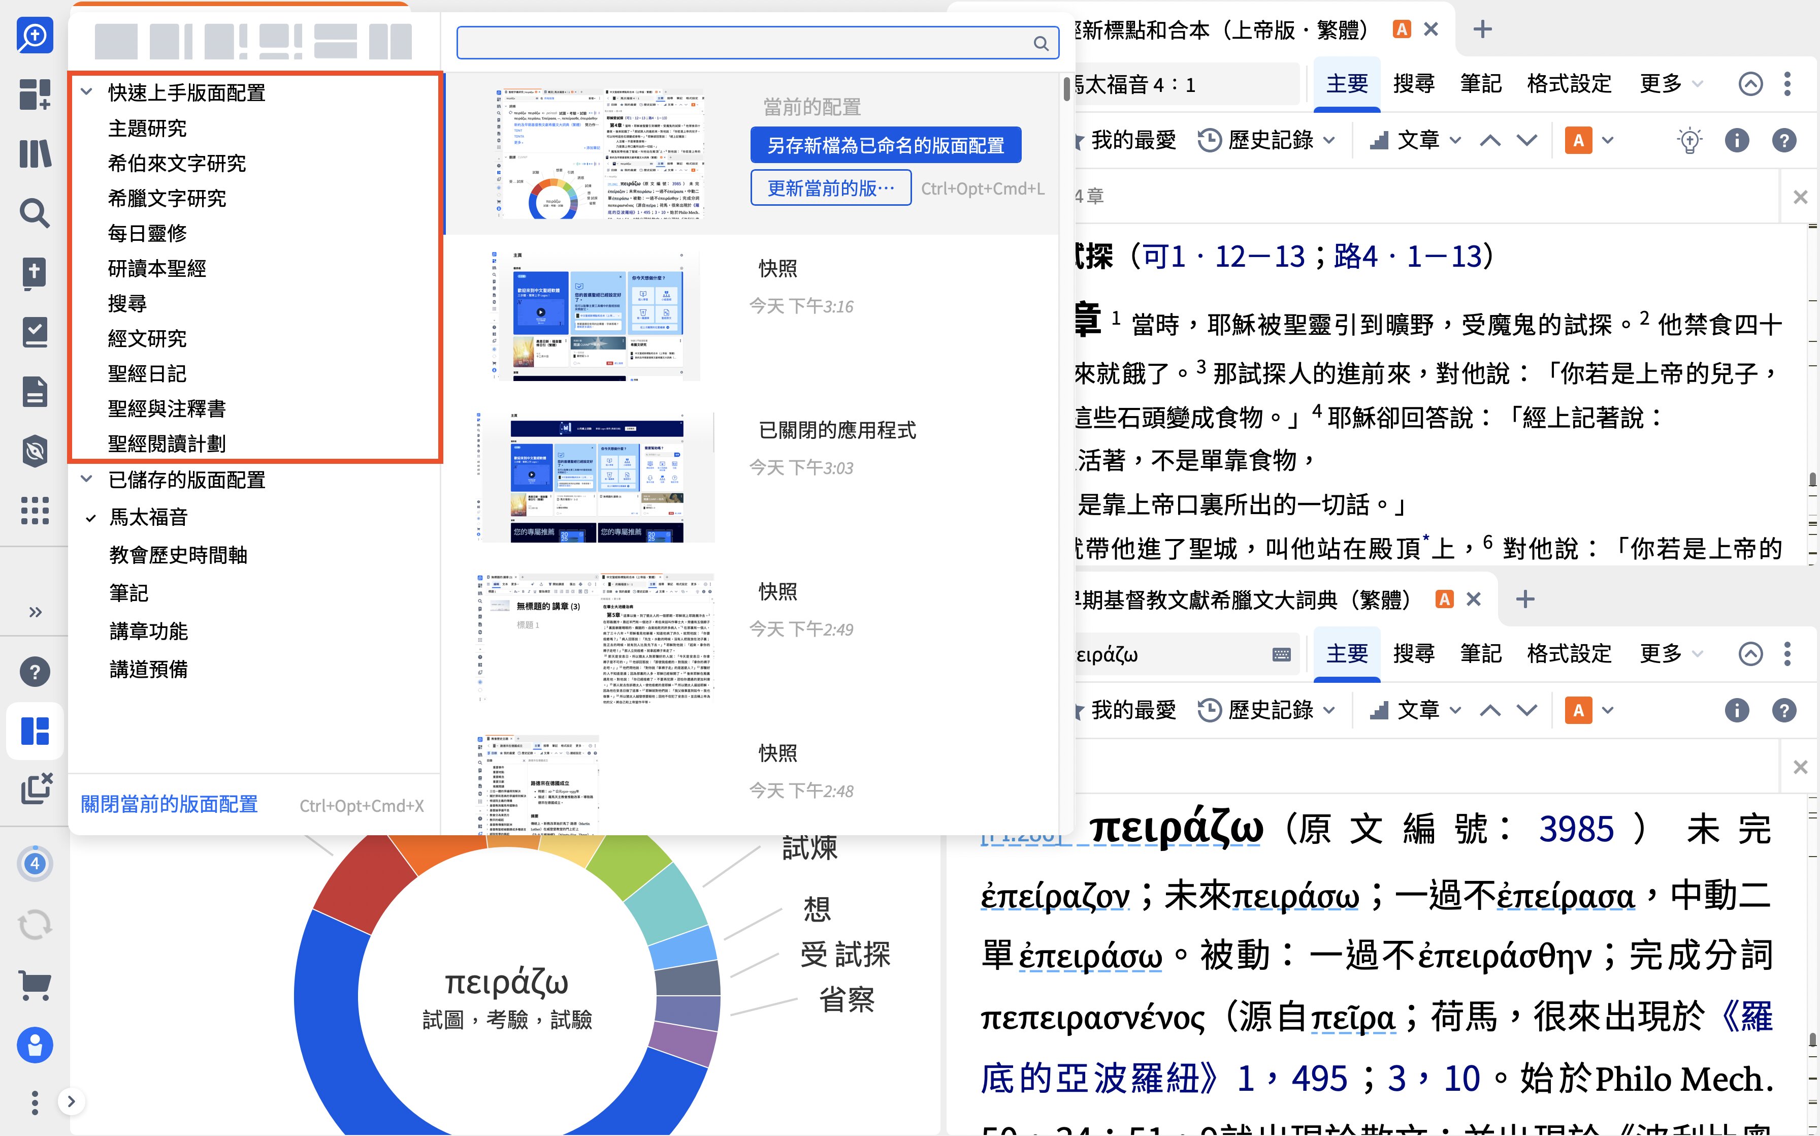Open 快照 thumbnail from 下午2:49
This screenshot has height=1136, width=1820.
595,639
